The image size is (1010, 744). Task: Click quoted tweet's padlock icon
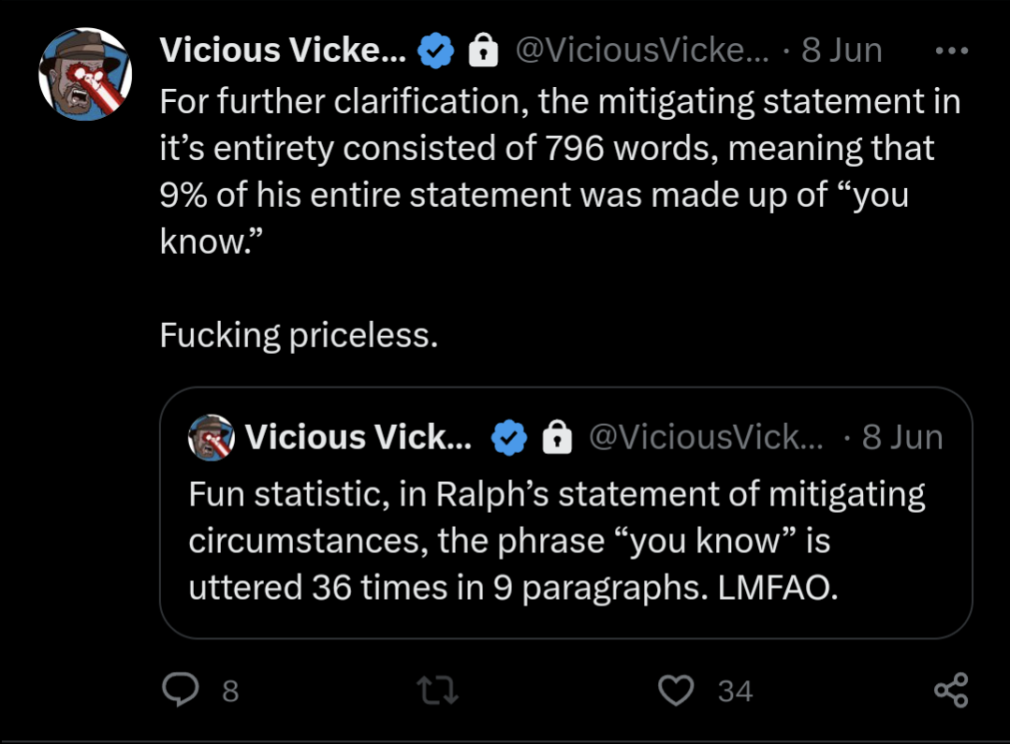tap(557, 437)
